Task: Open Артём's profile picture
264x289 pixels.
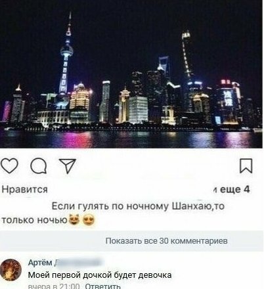Action: (11, 270)
